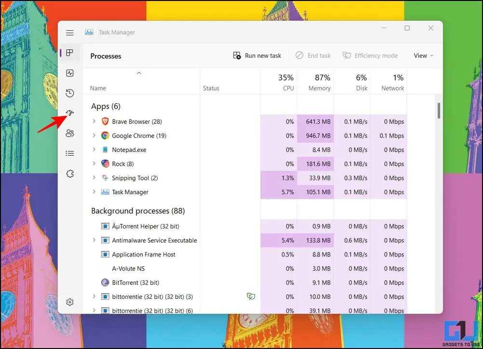Click the Snipping Tool icon

[x=105, y=178]
